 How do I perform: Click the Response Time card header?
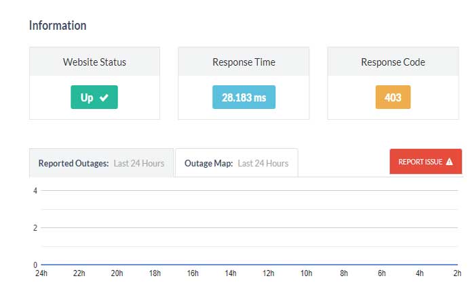coord(244,62)
